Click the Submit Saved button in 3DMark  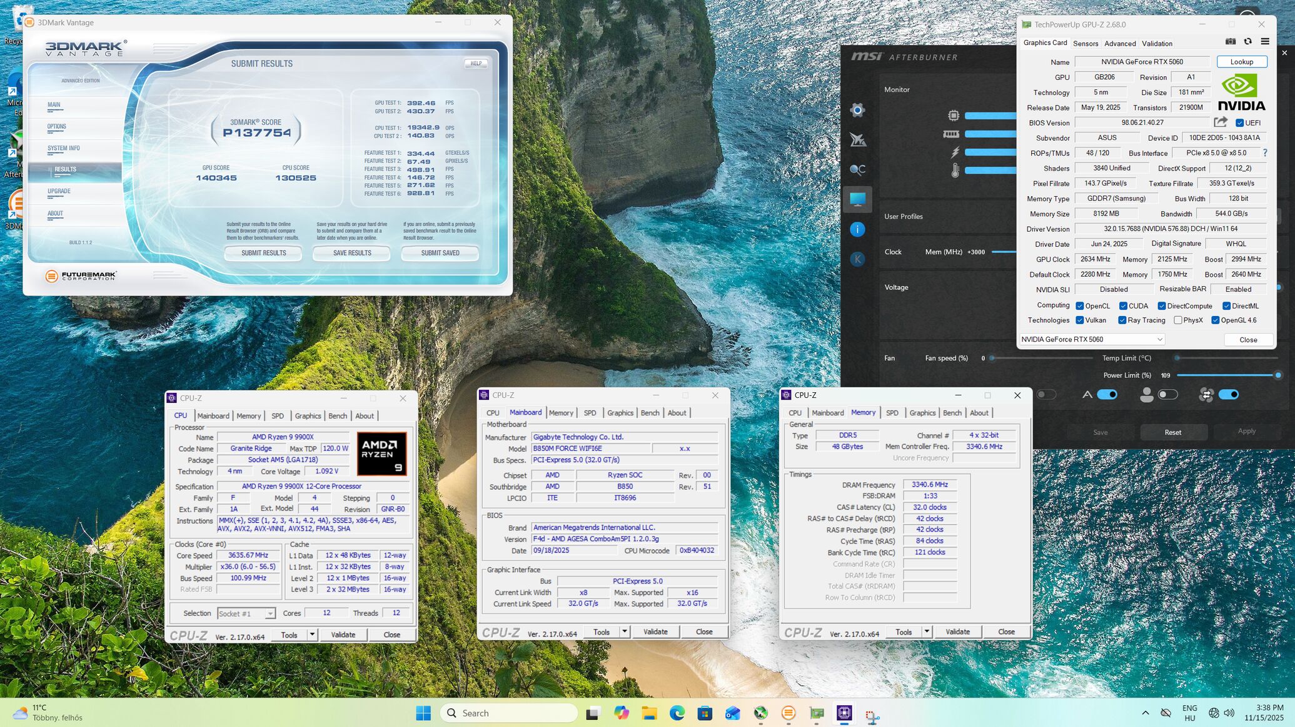pos(440,253)
